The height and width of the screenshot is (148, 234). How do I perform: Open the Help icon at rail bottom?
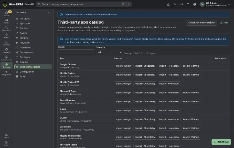6,143
